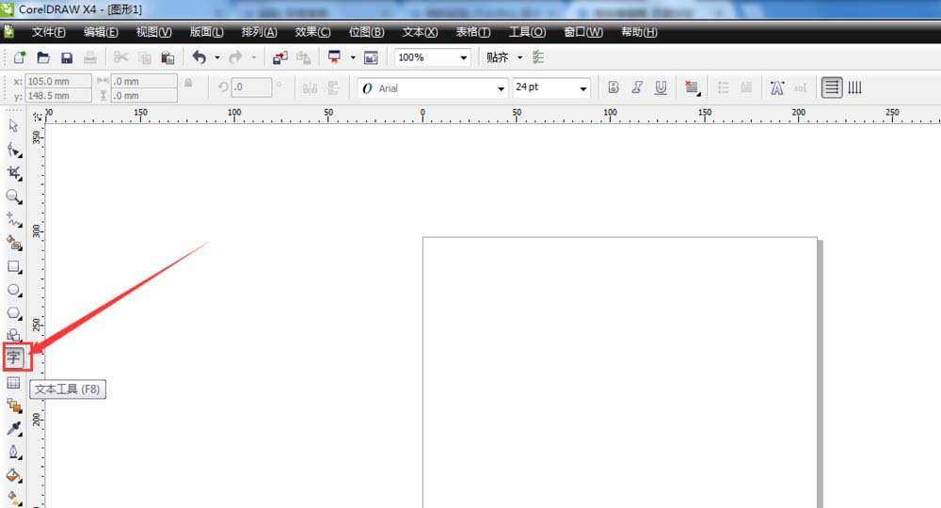Click the Export icon
The image size is (941, 508).
click(304, 57)
